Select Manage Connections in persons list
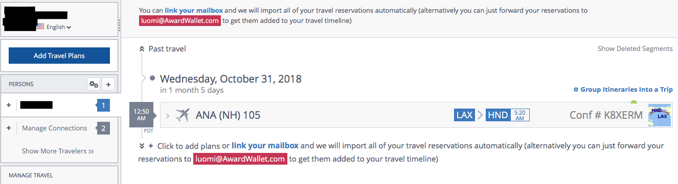Screen dimensions: 678x184 [55, 128]
